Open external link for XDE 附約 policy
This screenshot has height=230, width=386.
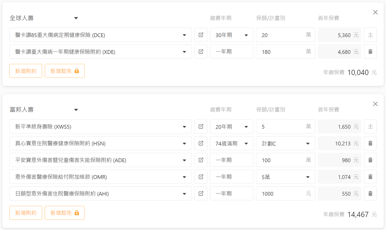pyautogui.click(x=201, y=52)
